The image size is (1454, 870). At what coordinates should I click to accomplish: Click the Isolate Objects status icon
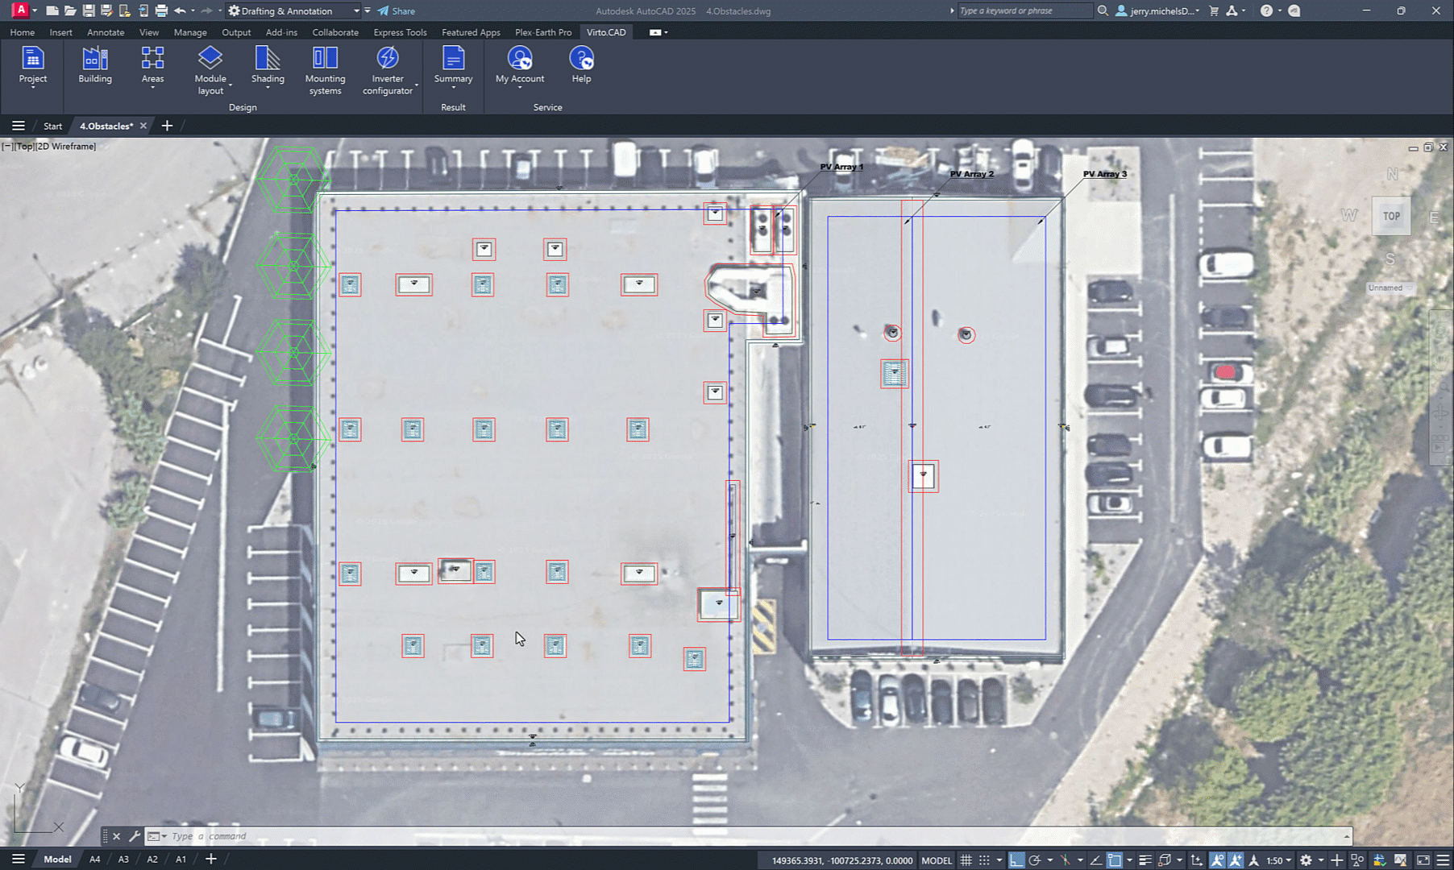pos(1356,860)
